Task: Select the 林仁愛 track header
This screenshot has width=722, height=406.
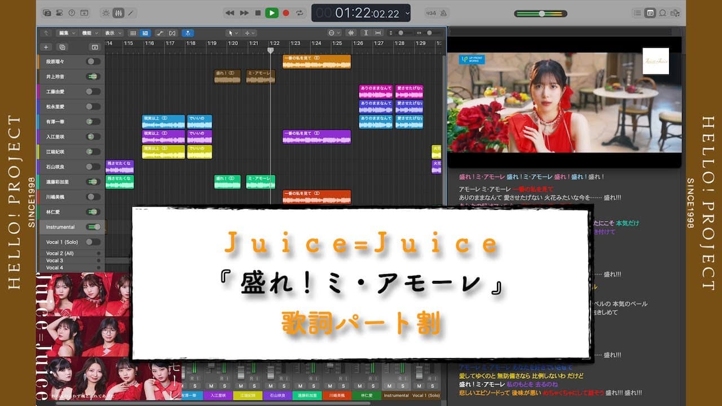Action: pyautogui.click(x=71, y=212)
